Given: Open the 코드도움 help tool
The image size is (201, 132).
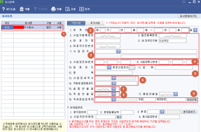Looking at the screenshot, I should [9, 9].
